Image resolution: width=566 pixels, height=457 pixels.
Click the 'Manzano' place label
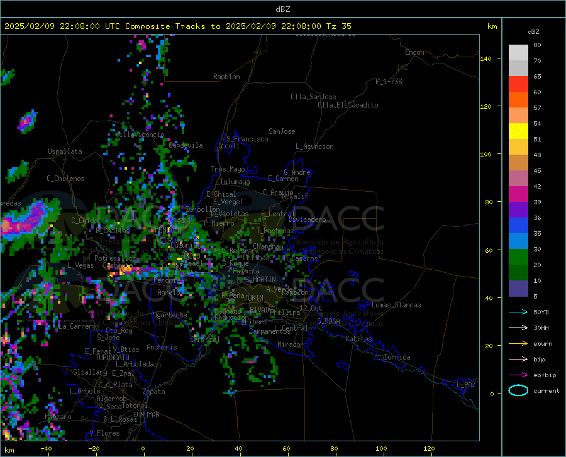(x=58, y=417)
